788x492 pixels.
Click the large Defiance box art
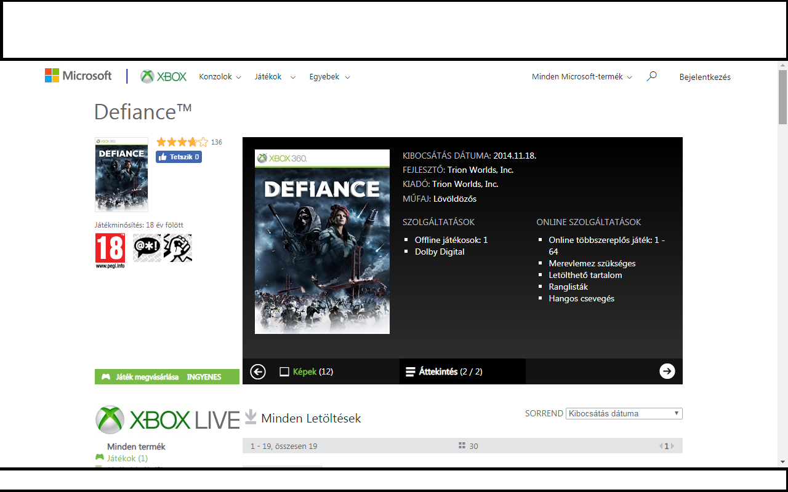tap(322, 242)
